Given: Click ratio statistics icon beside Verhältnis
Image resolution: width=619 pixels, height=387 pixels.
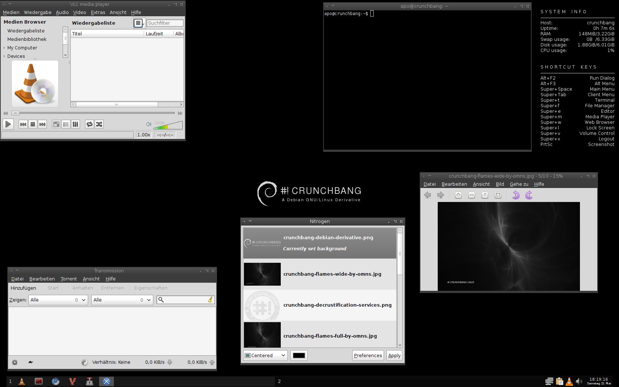Looking at the screenshot, I should click(x=85, y=362).
